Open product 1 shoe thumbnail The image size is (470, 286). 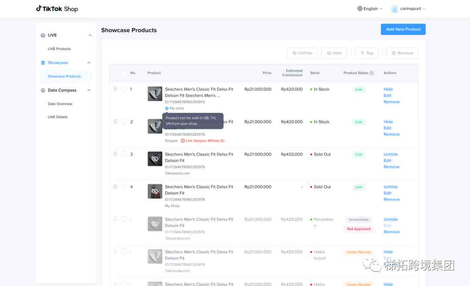point(155,94)
